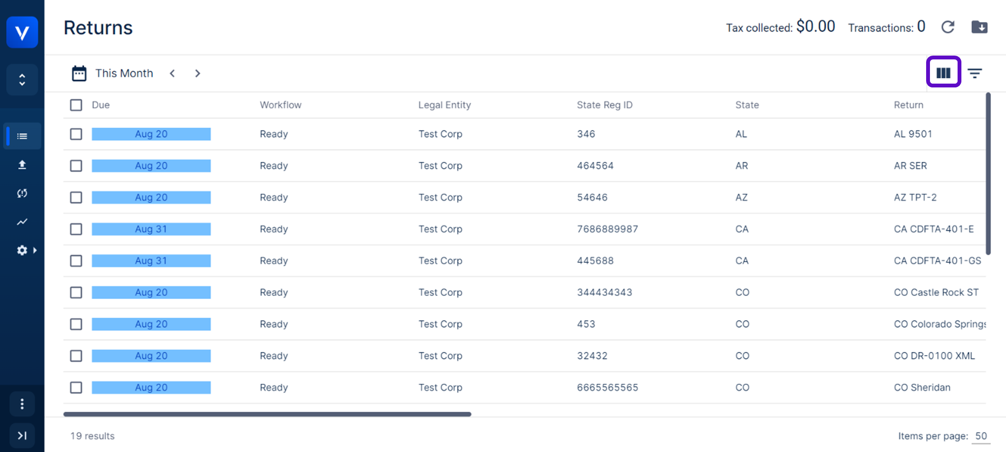Click the sync icon in sidebar

click(x=22, y=194)
